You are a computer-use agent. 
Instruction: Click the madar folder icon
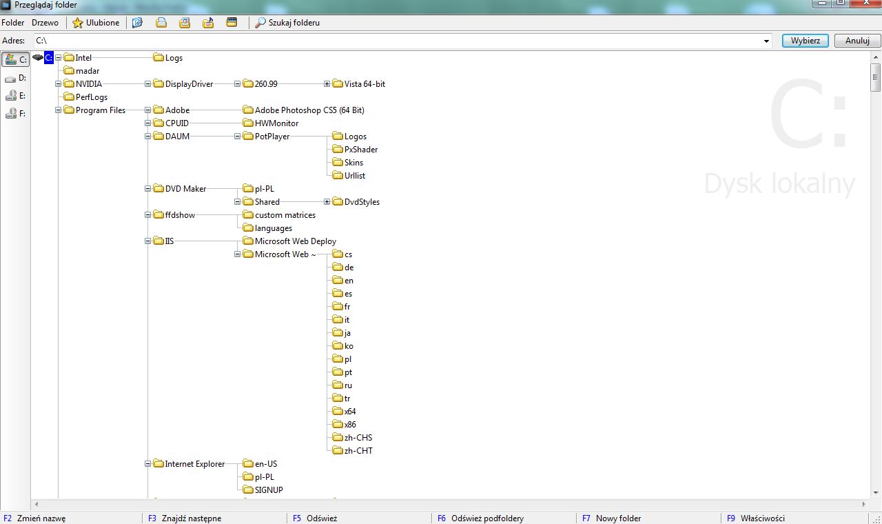pos(69,71)
